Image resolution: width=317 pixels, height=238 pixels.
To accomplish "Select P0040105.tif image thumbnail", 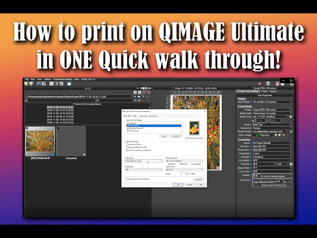I will coord(40,141).
